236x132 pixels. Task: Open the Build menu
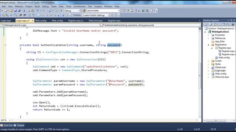pyautogui.click(x=37, y=7)
